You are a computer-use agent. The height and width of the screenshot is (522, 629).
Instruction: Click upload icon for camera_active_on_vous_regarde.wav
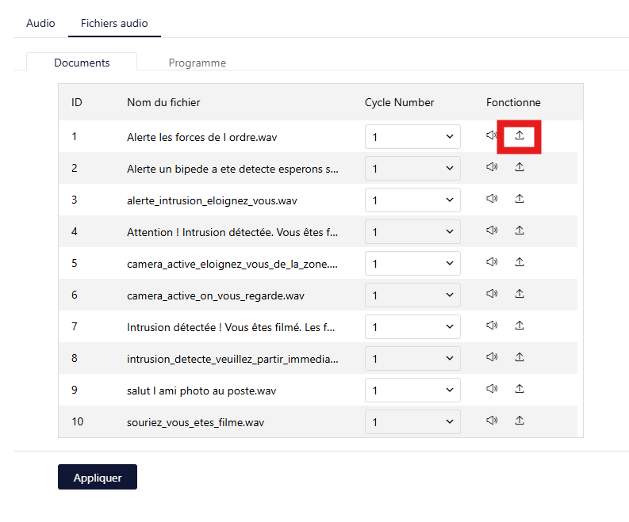click(520, 294)
